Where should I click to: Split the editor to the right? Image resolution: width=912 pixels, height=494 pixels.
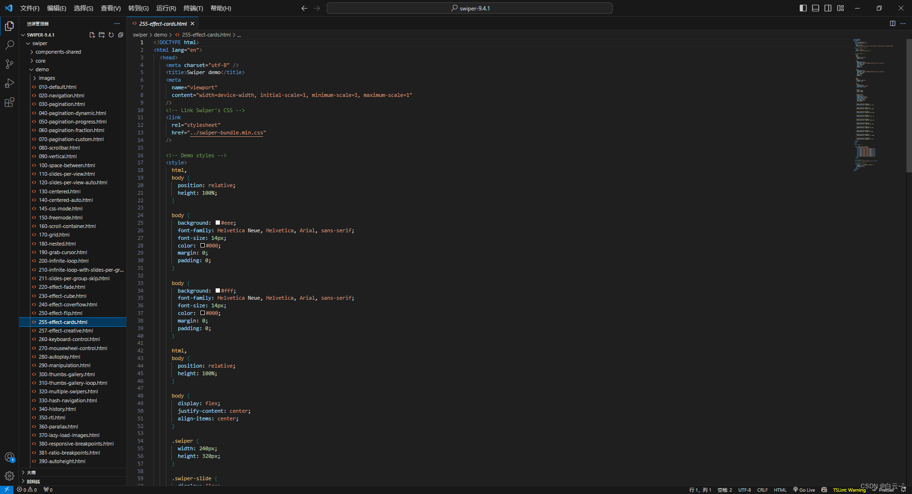893,23
